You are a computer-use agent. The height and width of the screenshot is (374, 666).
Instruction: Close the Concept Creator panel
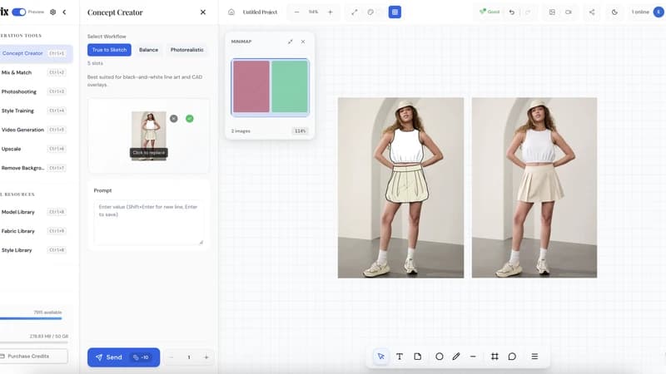(x=203, y=12)
